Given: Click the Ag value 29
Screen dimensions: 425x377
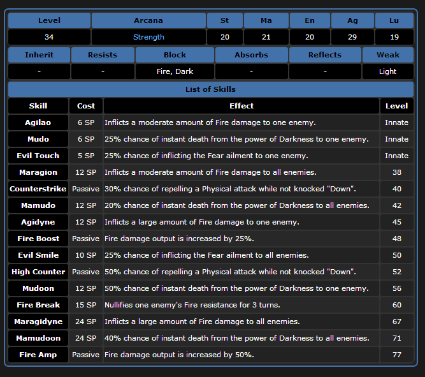Looking at the screenshot, I should (x=352, y=37).
